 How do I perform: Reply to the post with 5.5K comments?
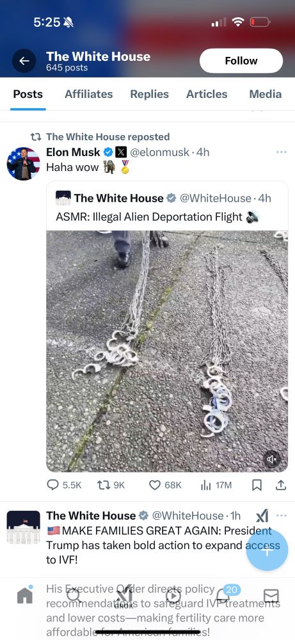coord(64,485)
